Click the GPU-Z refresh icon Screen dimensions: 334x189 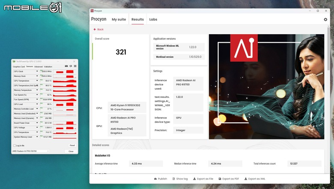coord(71,66)
